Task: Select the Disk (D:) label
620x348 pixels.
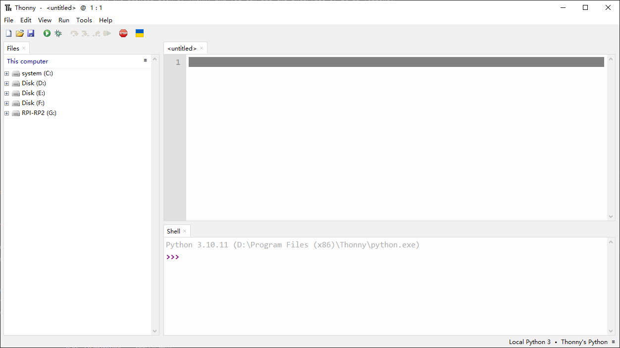Action: (x=34, y=83)
